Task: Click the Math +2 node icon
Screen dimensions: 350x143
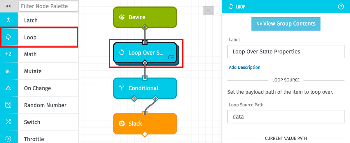Action: click(x=8, y=54)
